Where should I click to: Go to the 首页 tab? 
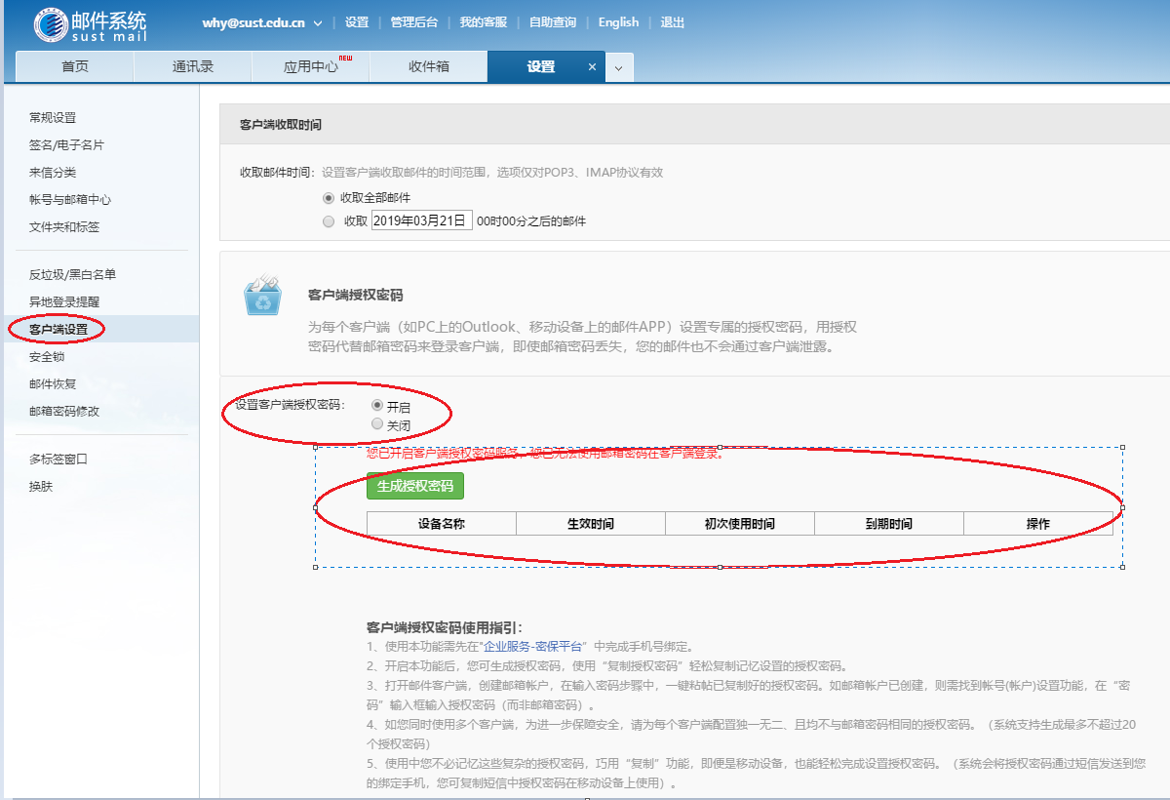pos(75,67)
